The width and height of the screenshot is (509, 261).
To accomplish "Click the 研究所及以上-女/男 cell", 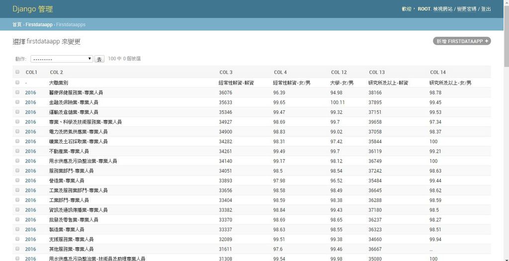I will point(450,83).
